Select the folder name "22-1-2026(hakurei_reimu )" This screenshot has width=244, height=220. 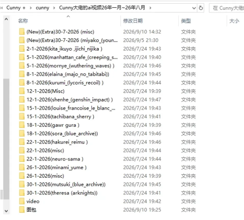point(57,142)
